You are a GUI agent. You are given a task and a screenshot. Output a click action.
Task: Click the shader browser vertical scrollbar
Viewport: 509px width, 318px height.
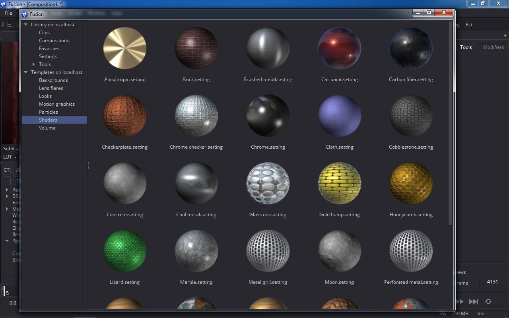451,123
